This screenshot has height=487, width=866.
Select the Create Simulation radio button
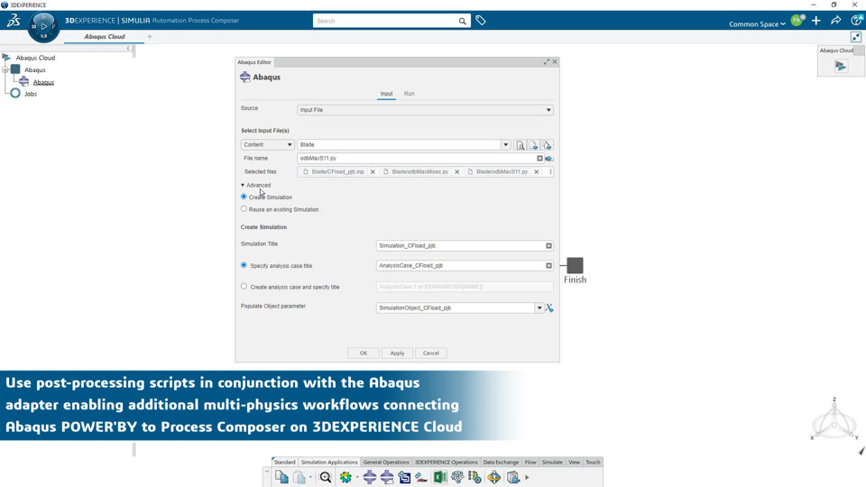[244, 197]
